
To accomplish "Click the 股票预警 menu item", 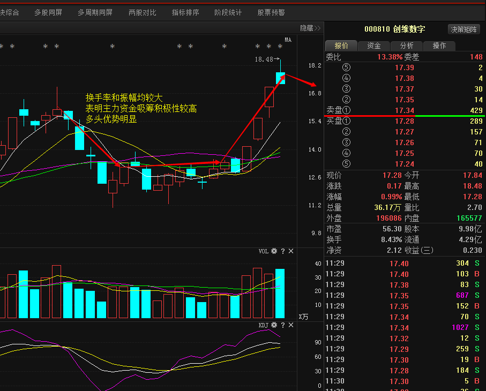I will [x=271, y=12].
